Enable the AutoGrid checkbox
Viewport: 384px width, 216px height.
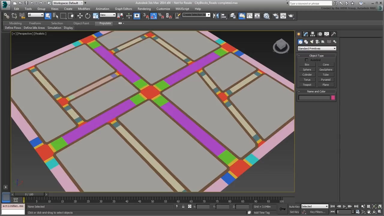[x=306, y=60]
